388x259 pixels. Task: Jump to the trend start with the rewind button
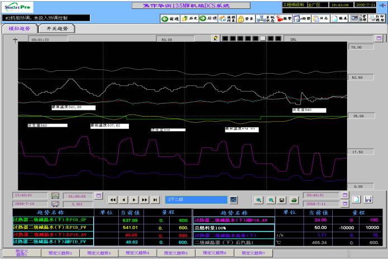click(x=113, y=199)
